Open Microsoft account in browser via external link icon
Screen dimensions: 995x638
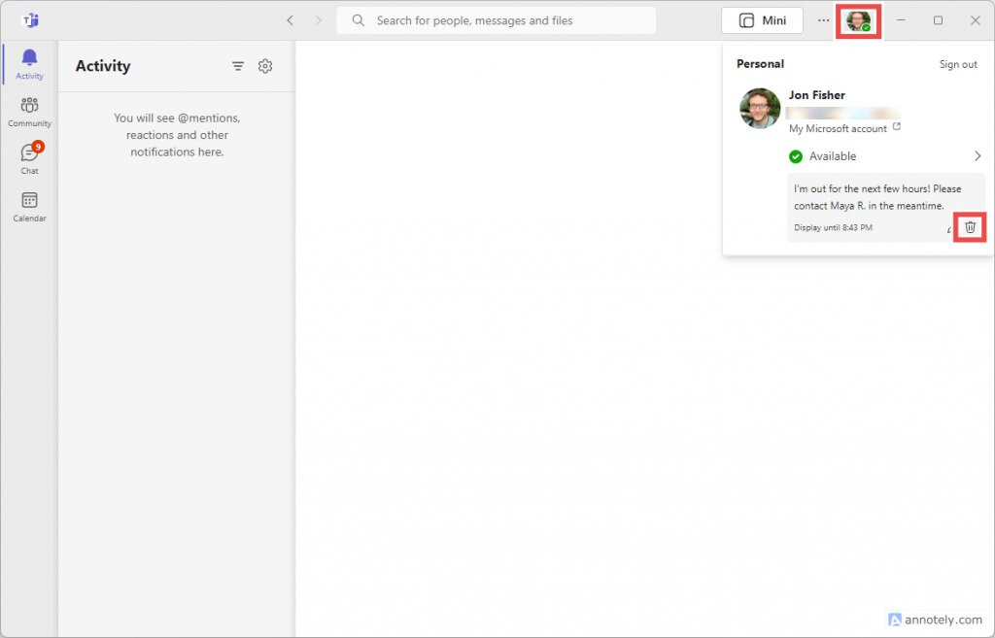click(x=898, y=126)
